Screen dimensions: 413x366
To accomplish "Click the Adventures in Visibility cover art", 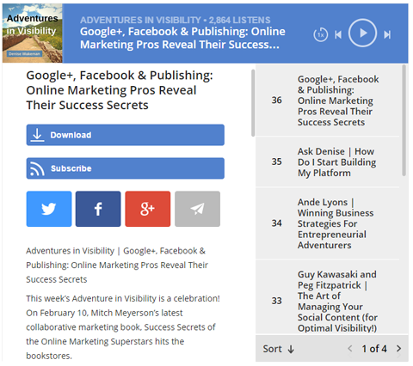I will [x=33, y=34].
